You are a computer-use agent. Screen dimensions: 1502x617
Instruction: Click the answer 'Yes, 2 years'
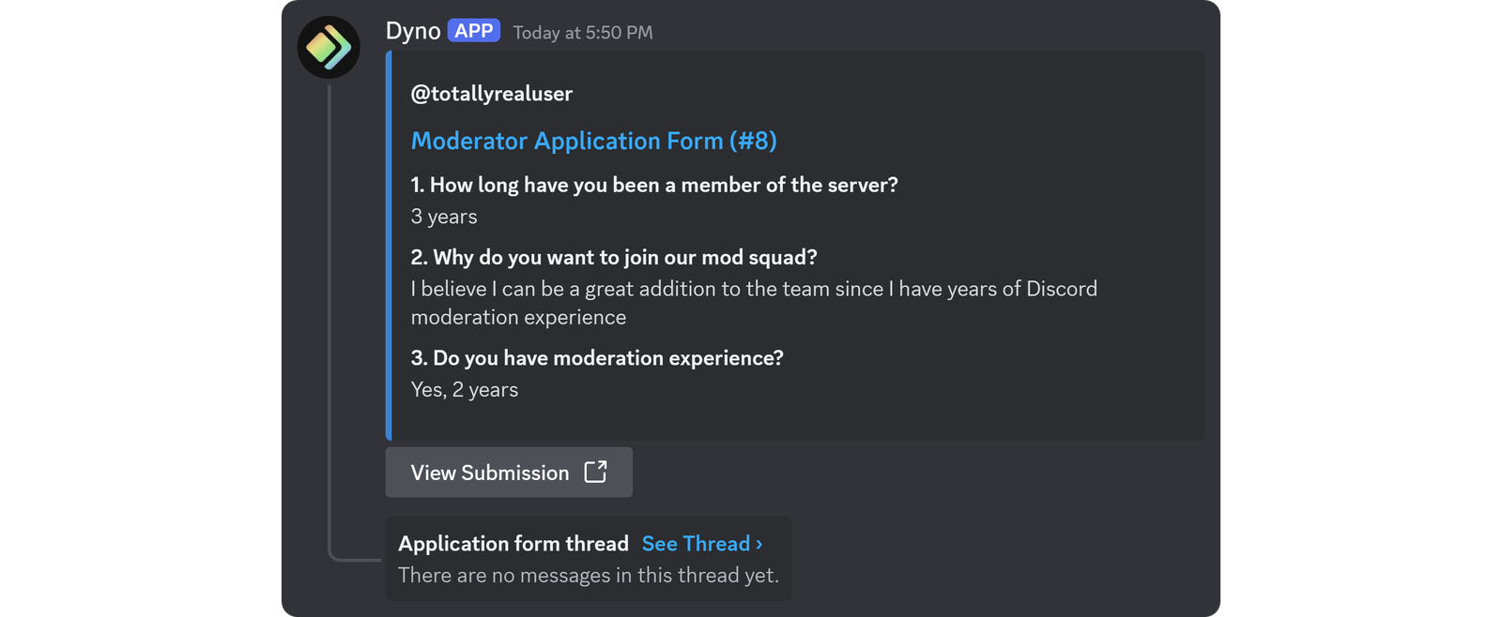(x=464, y=389)
